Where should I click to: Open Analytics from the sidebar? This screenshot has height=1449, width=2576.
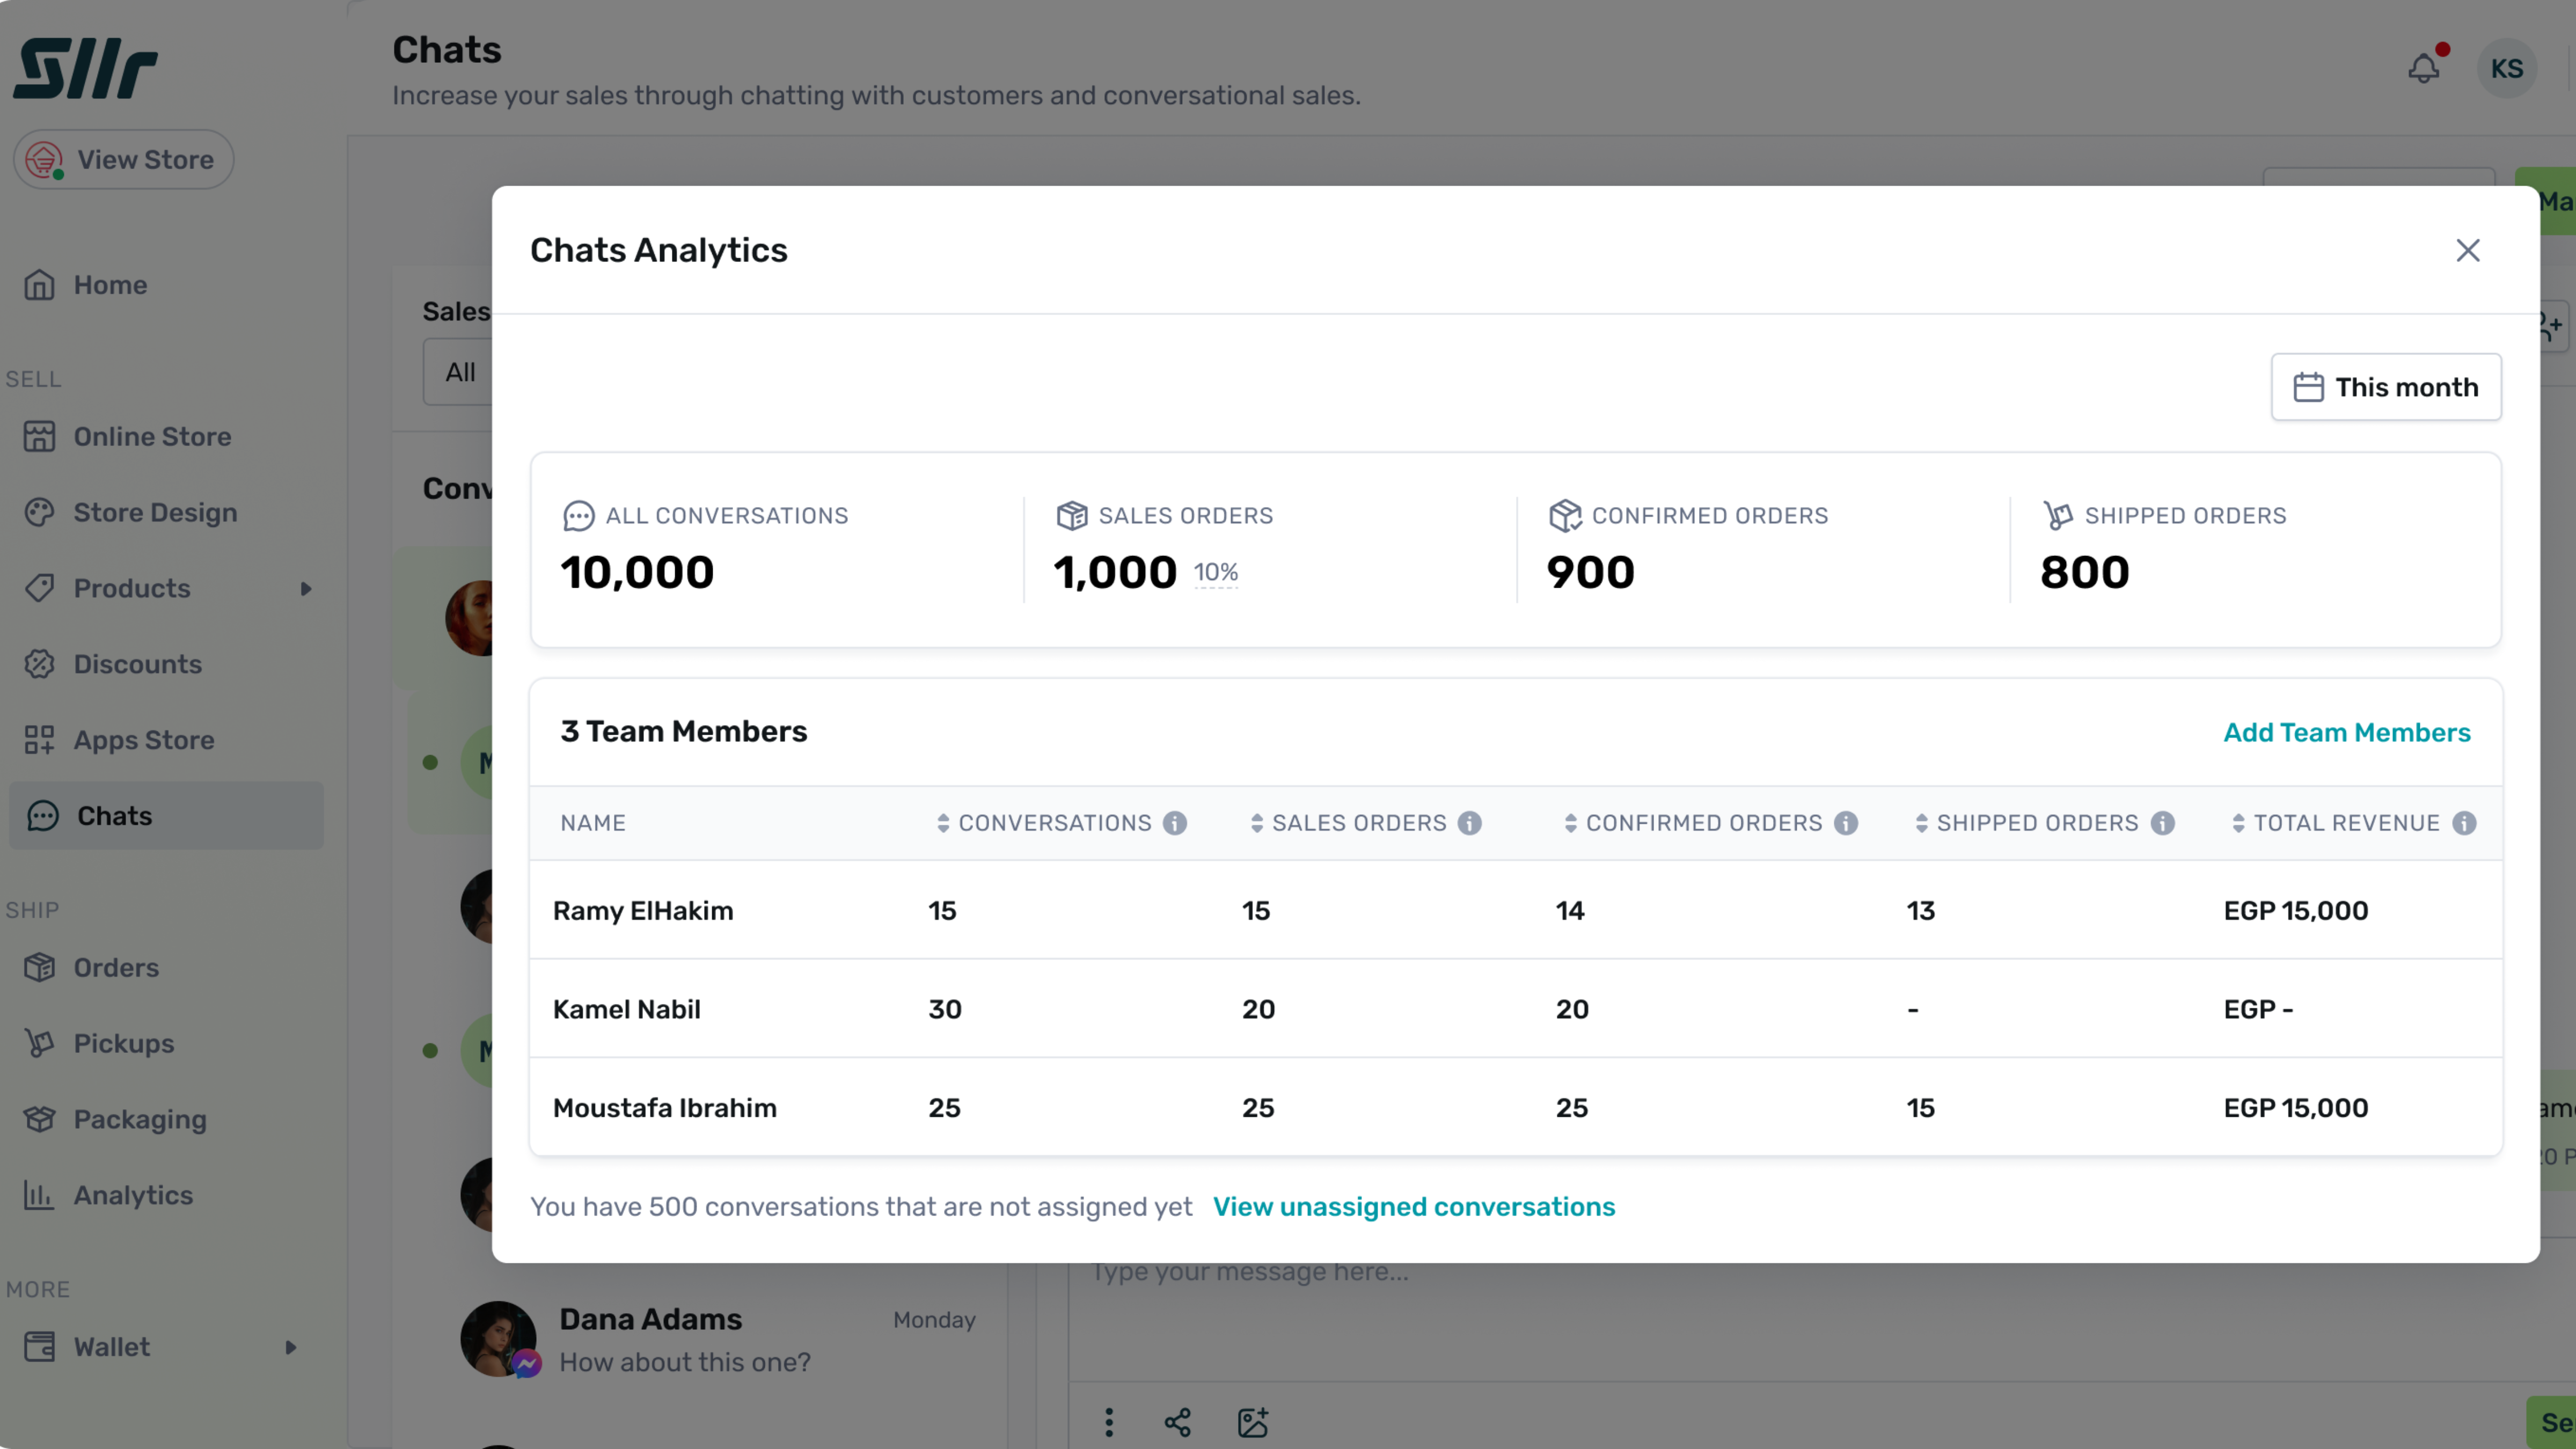133,1195
